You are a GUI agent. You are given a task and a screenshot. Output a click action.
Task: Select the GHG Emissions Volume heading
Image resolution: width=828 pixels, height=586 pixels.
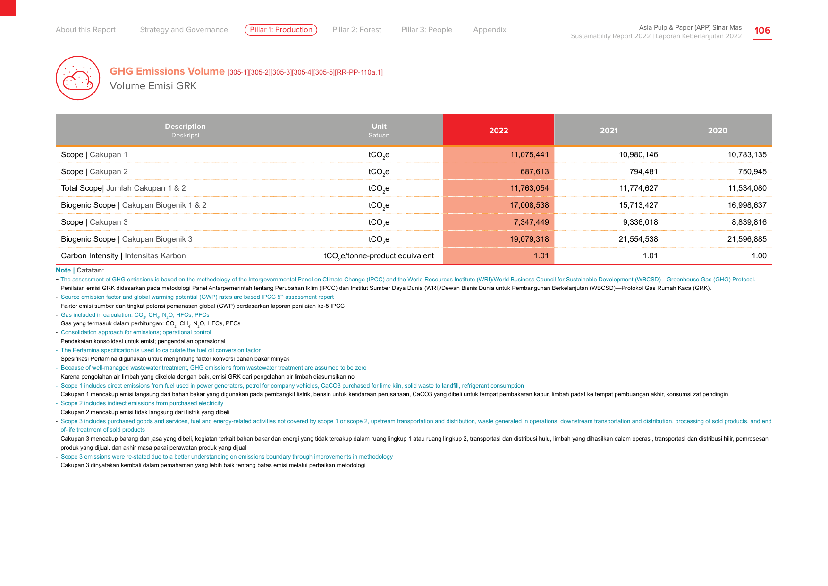coord(167,71)
